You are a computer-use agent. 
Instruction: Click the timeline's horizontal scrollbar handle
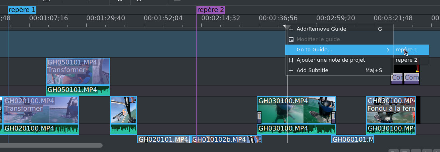(51, 145)
